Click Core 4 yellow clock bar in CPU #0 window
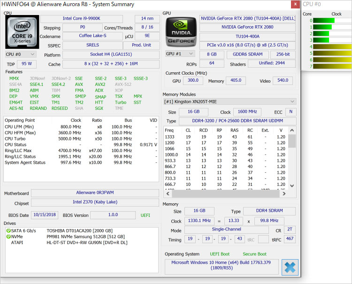352x284 pixels. (332, 46)
